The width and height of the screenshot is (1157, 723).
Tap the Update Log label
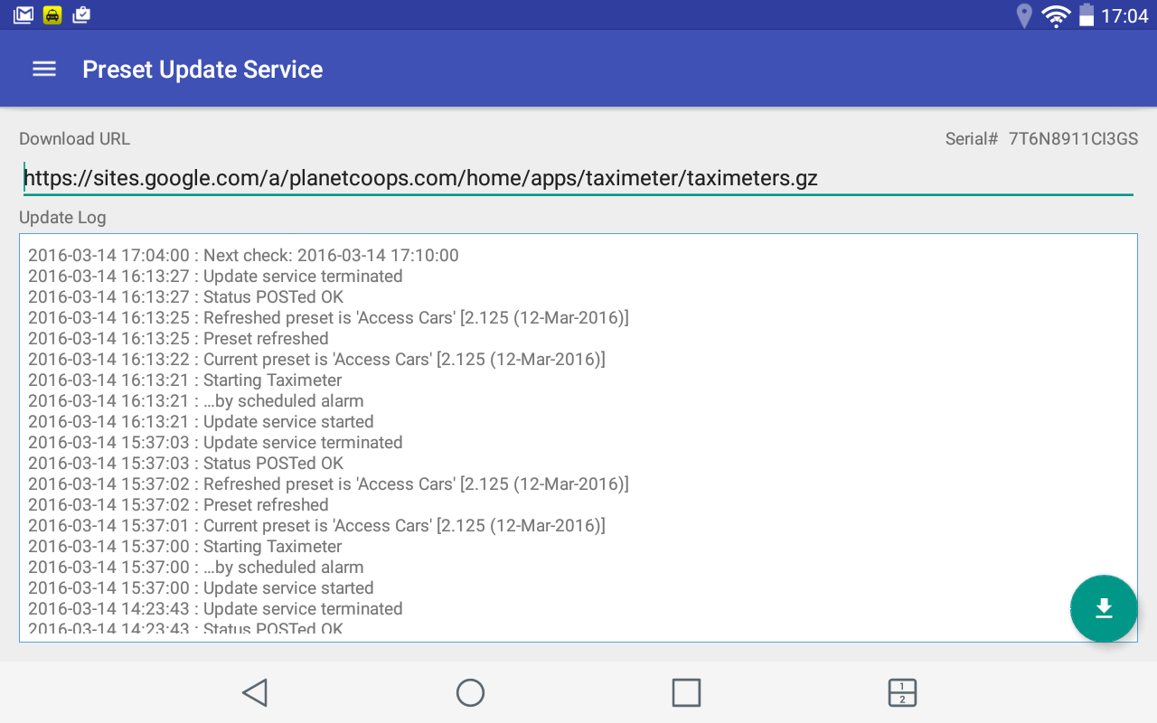click(x=62, y=218)
